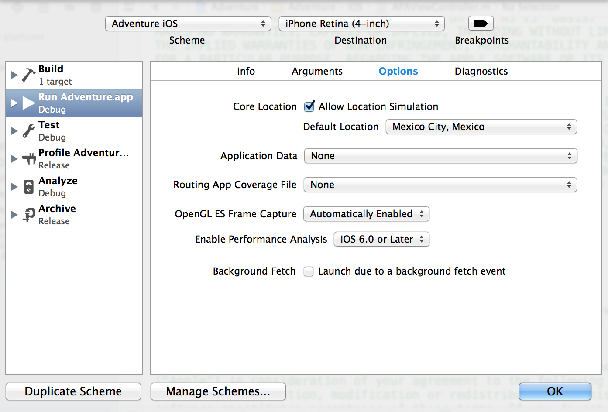Click the Analyze action icon
This screenshot has height=412, width=608.
tap(29, 187)
